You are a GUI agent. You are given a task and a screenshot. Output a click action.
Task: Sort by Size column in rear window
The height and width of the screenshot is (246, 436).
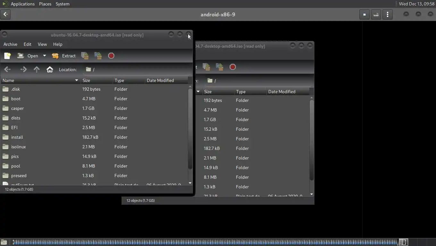tap(218, 92)
